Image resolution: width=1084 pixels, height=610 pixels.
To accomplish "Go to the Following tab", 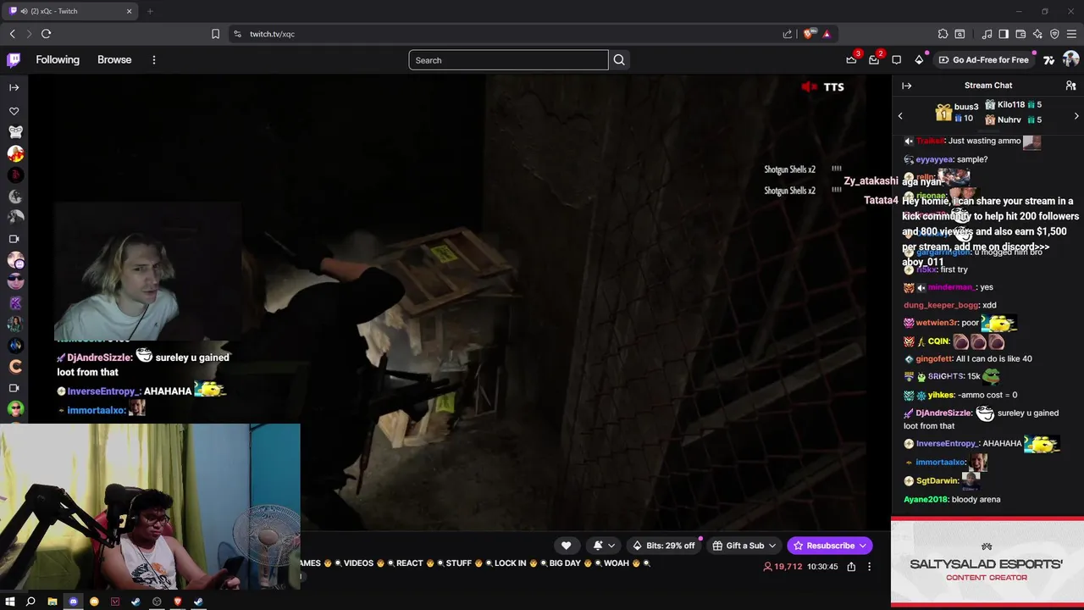I will tap(58, 60).
